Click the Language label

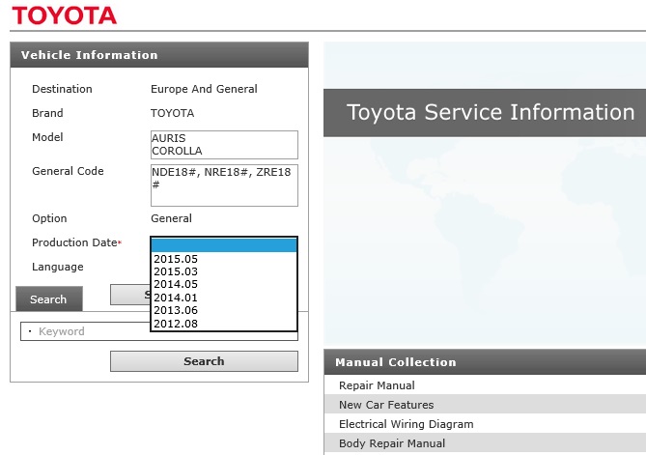[x=58, y=267]
